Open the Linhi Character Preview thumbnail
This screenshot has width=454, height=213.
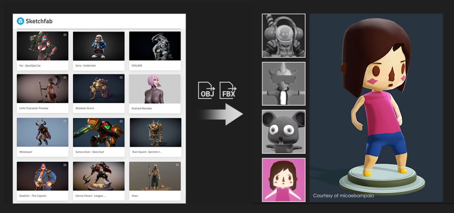[43, 89]
